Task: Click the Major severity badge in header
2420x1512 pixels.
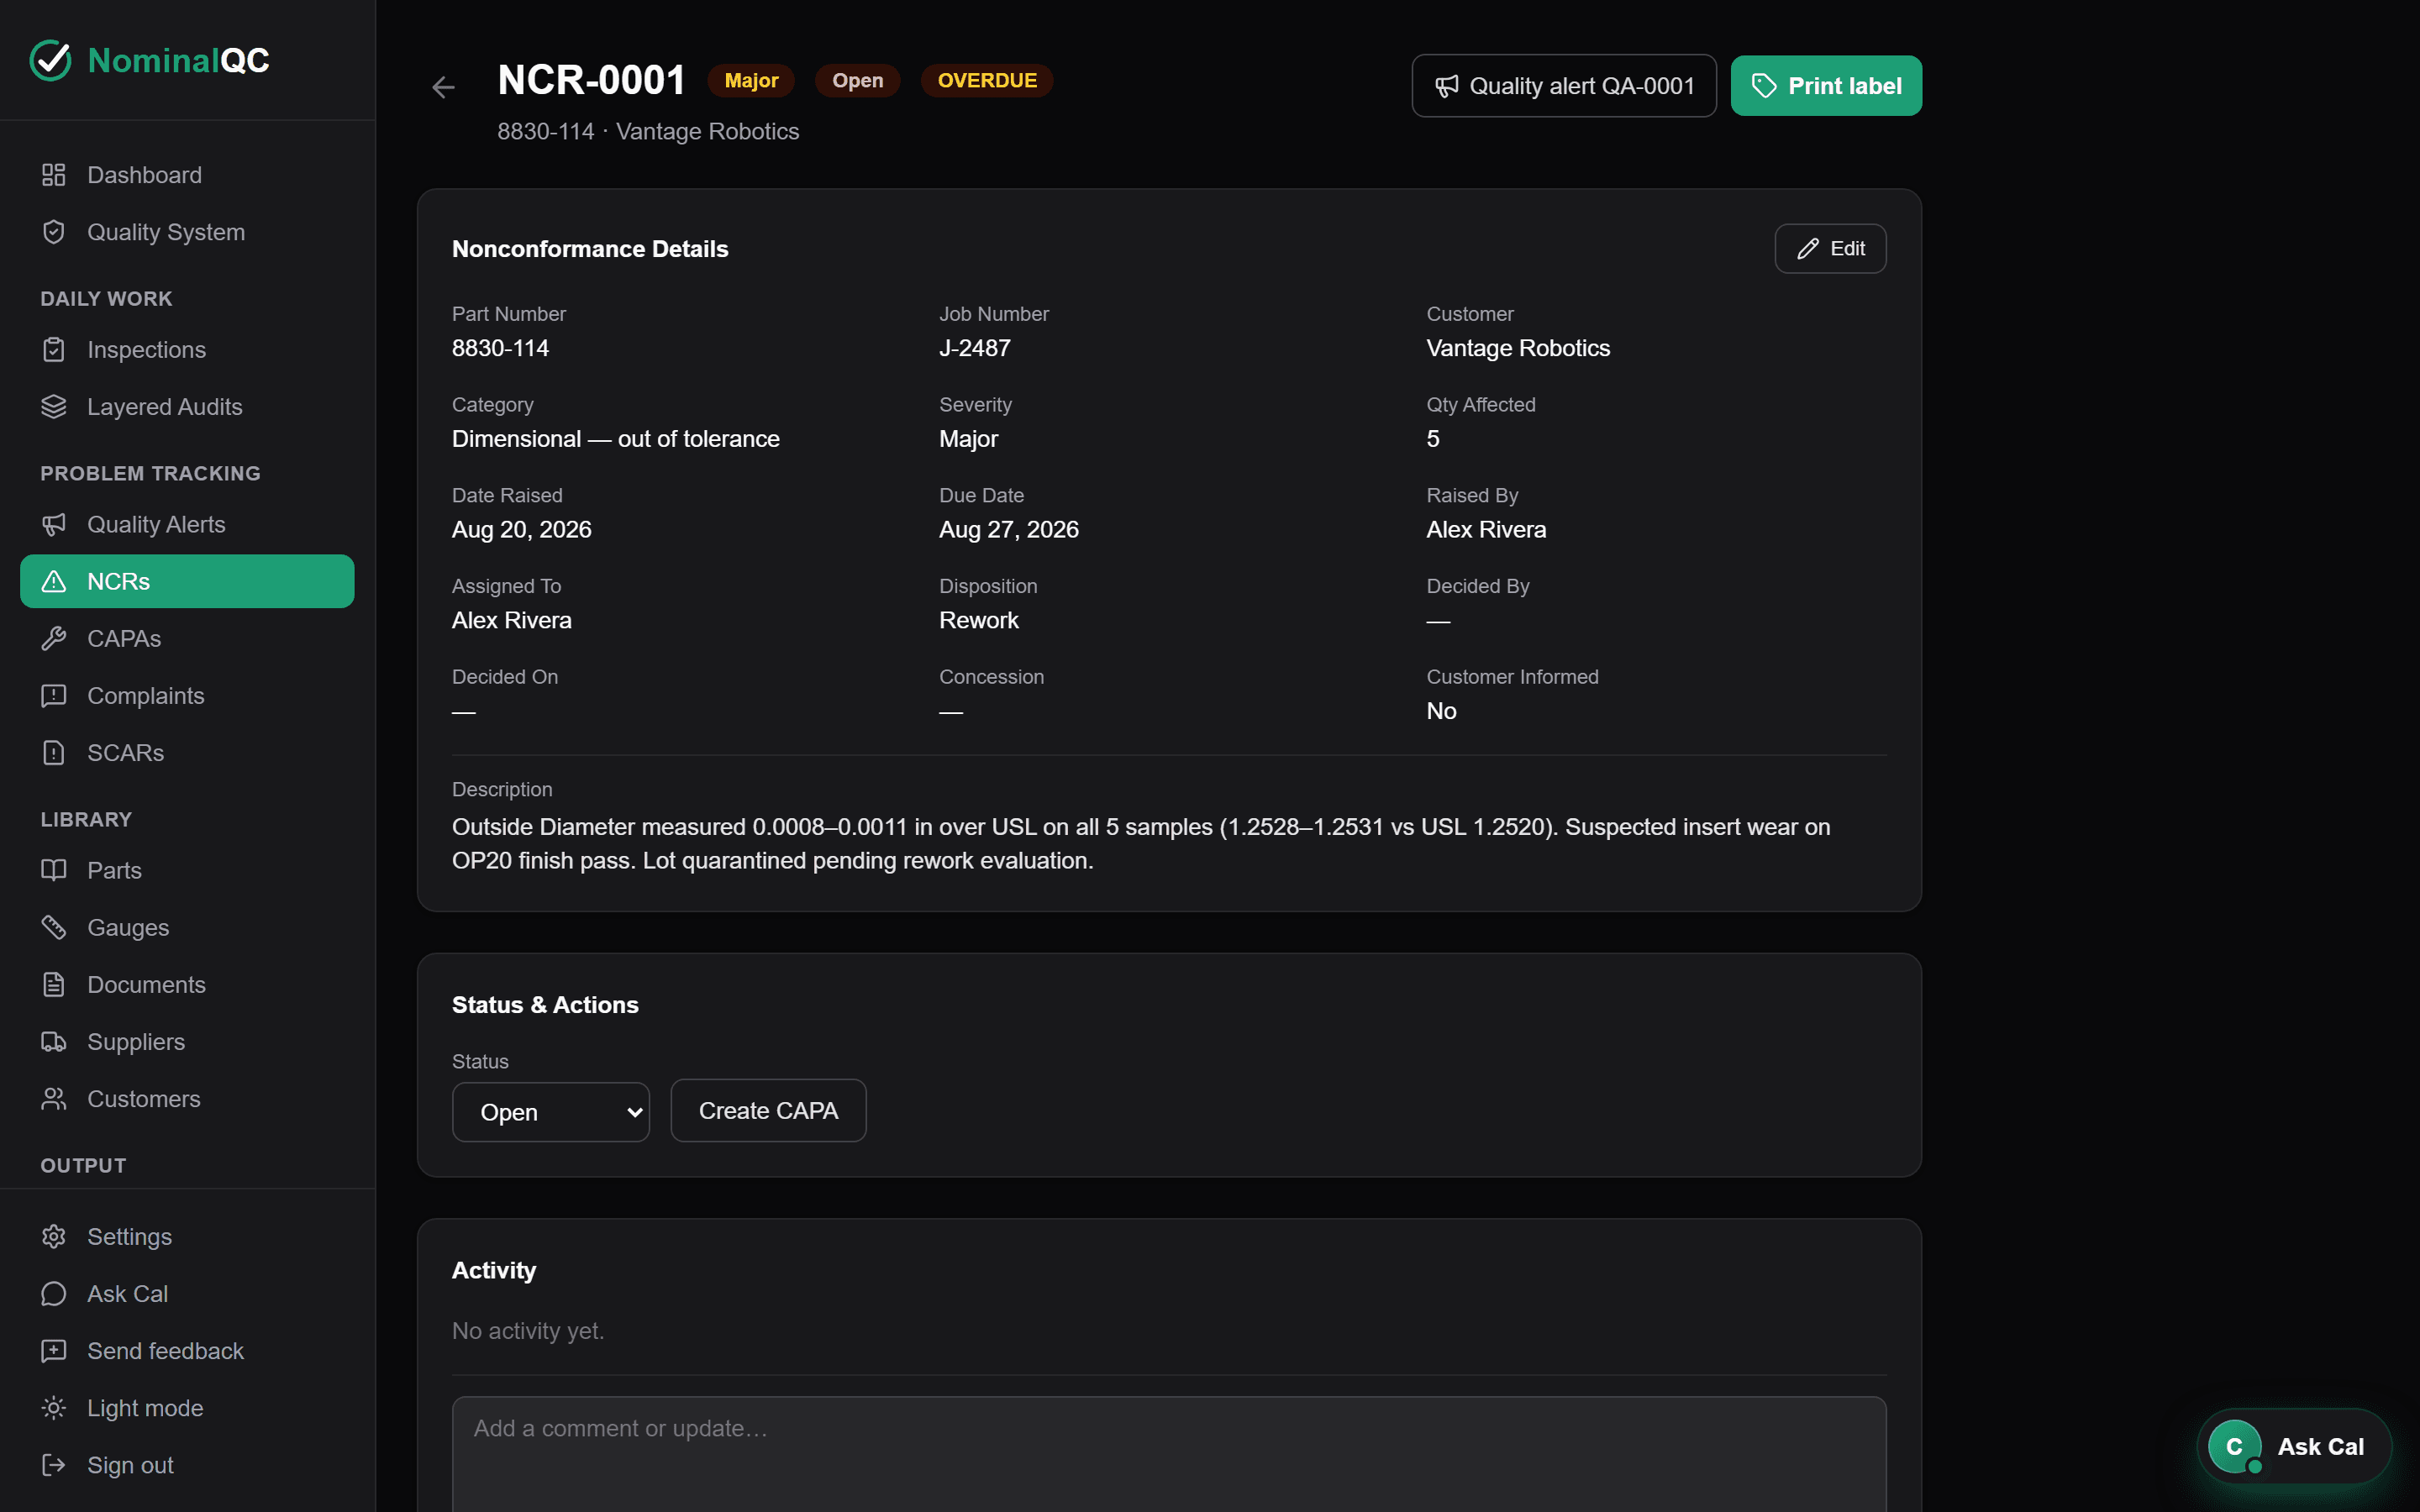Action: coord(751,80)
